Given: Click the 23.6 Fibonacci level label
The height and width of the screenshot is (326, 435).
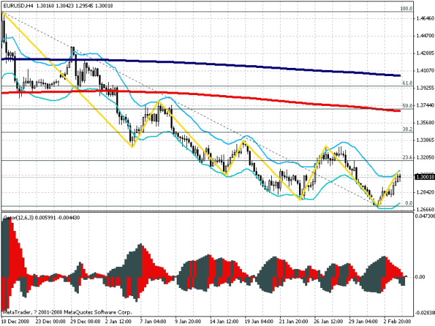Looking at the screenshot, I should (407, 158).
